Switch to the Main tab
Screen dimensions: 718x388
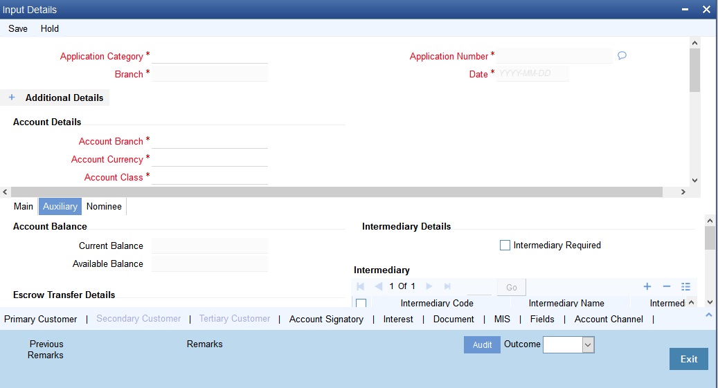(x=24, y=206)
